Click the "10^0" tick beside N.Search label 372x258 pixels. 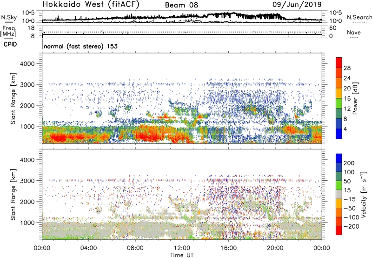[335, 21]
